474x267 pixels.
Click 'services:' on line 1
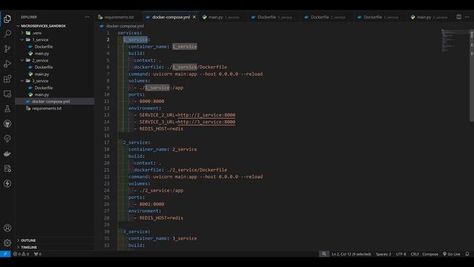pos(130,33)
